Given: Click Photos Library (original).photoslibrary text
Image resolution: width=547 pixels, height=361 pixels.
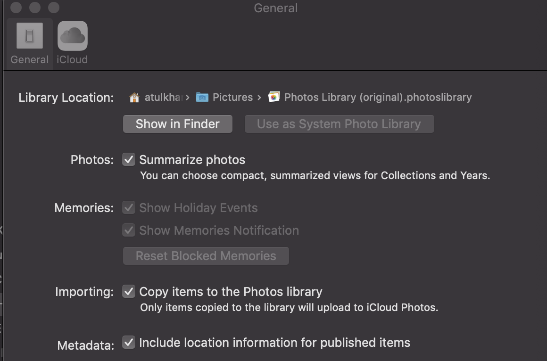Looking at the screenshot, I should (x=377, y=97).
